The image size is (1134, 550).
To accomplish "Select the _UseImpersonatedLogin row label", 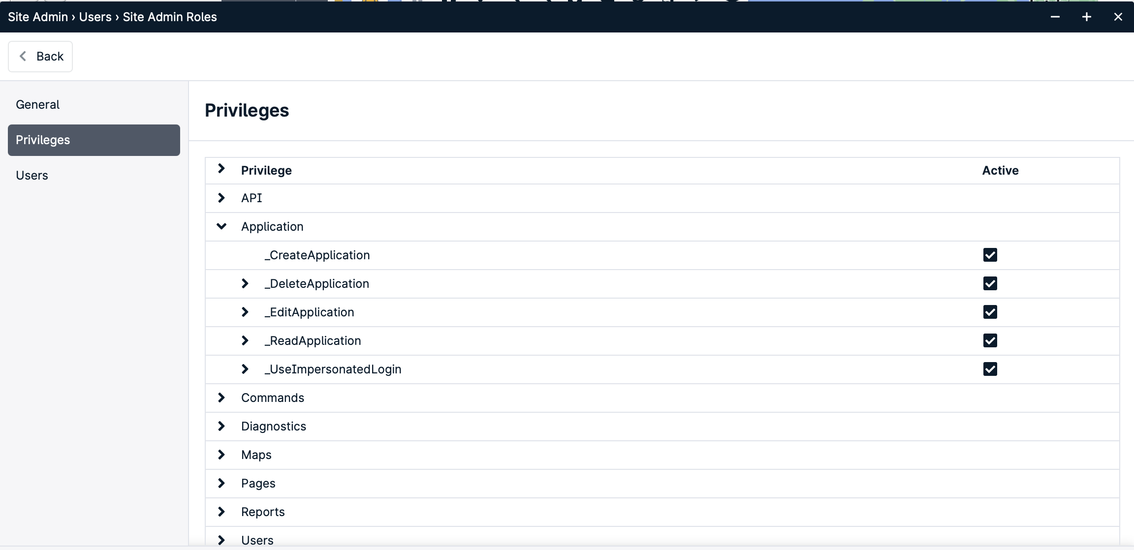I will click(x=333, y=369).
